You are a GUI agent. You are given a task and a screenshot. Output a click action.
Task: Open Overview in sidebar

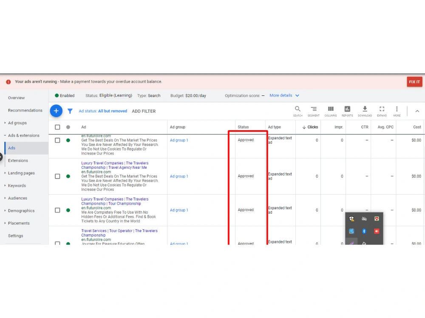16,98
